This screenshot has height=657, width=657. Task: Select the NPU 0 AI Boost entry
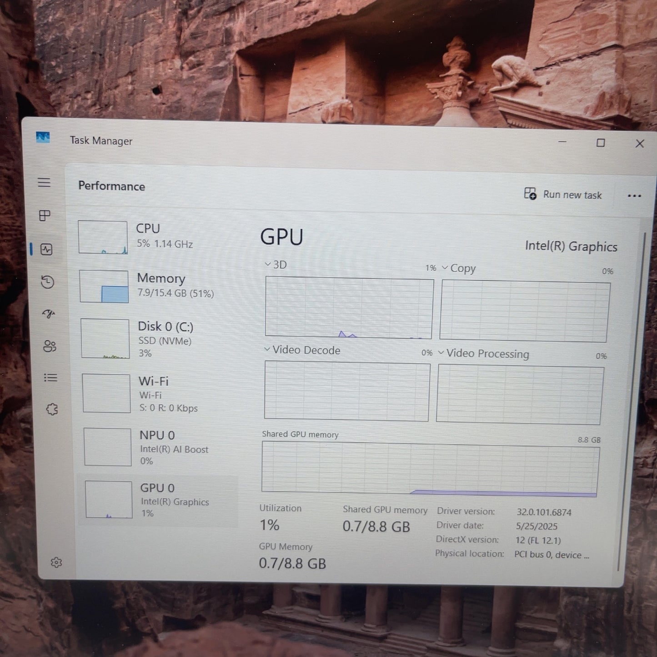pos(155,447)
